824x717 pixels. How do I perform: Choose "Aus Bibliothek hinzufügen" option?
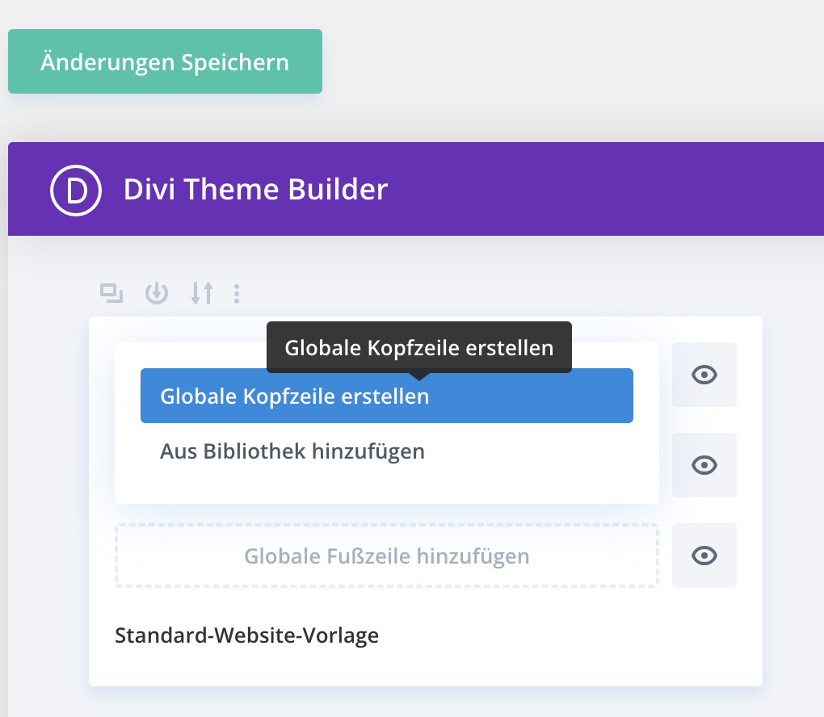pyautogui.click(x=292, y=451)
